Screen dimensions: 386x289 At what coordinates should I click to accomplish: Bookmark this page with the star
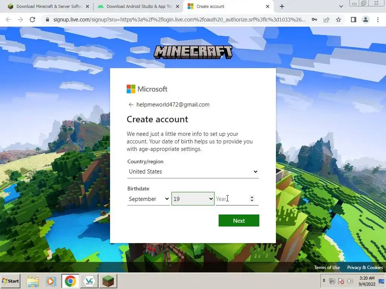pos(339,20)
